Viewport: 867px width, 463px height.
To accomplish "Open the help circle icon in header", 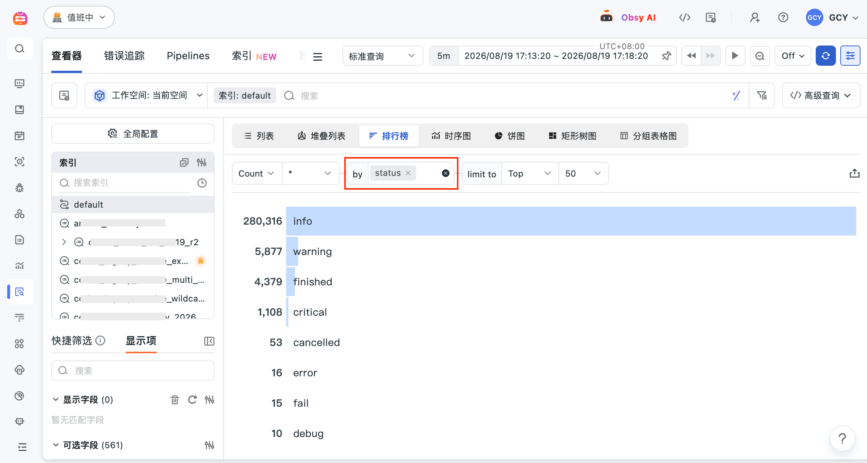I will click(783, 17).
